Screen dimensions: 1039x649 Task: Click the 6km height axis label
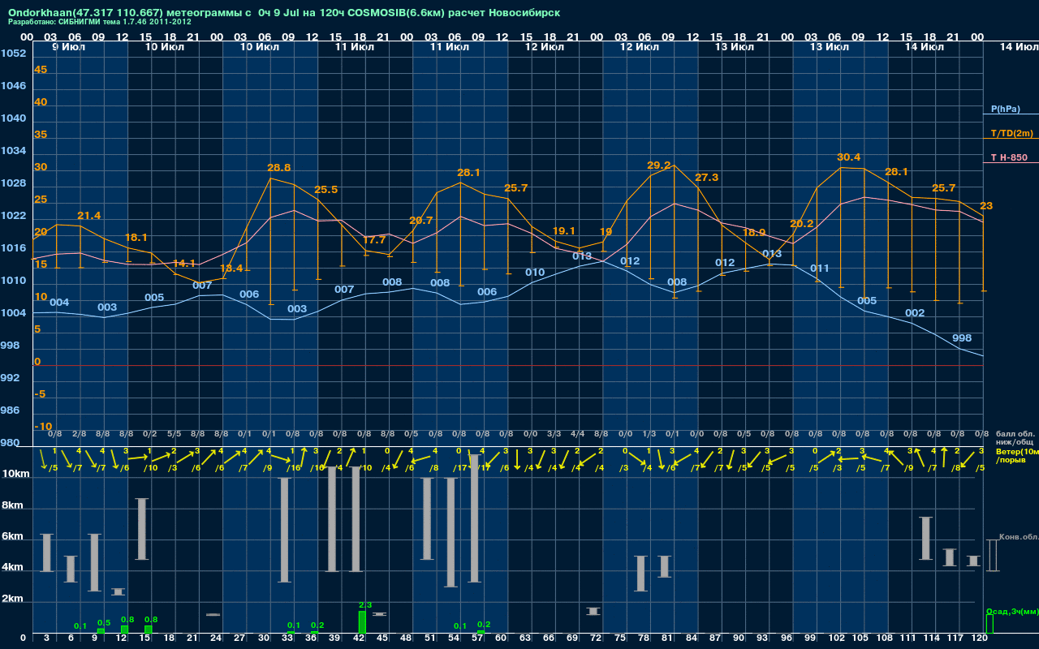point(12,536)
